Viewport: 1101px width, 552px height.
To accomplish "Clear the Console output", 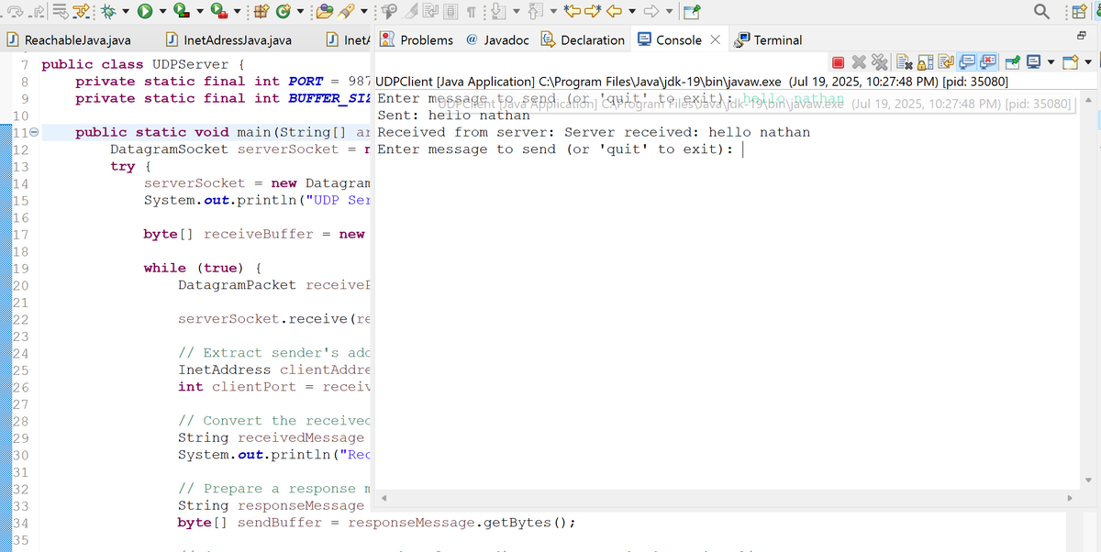I will pyautogui.click(x=904, y=62).
